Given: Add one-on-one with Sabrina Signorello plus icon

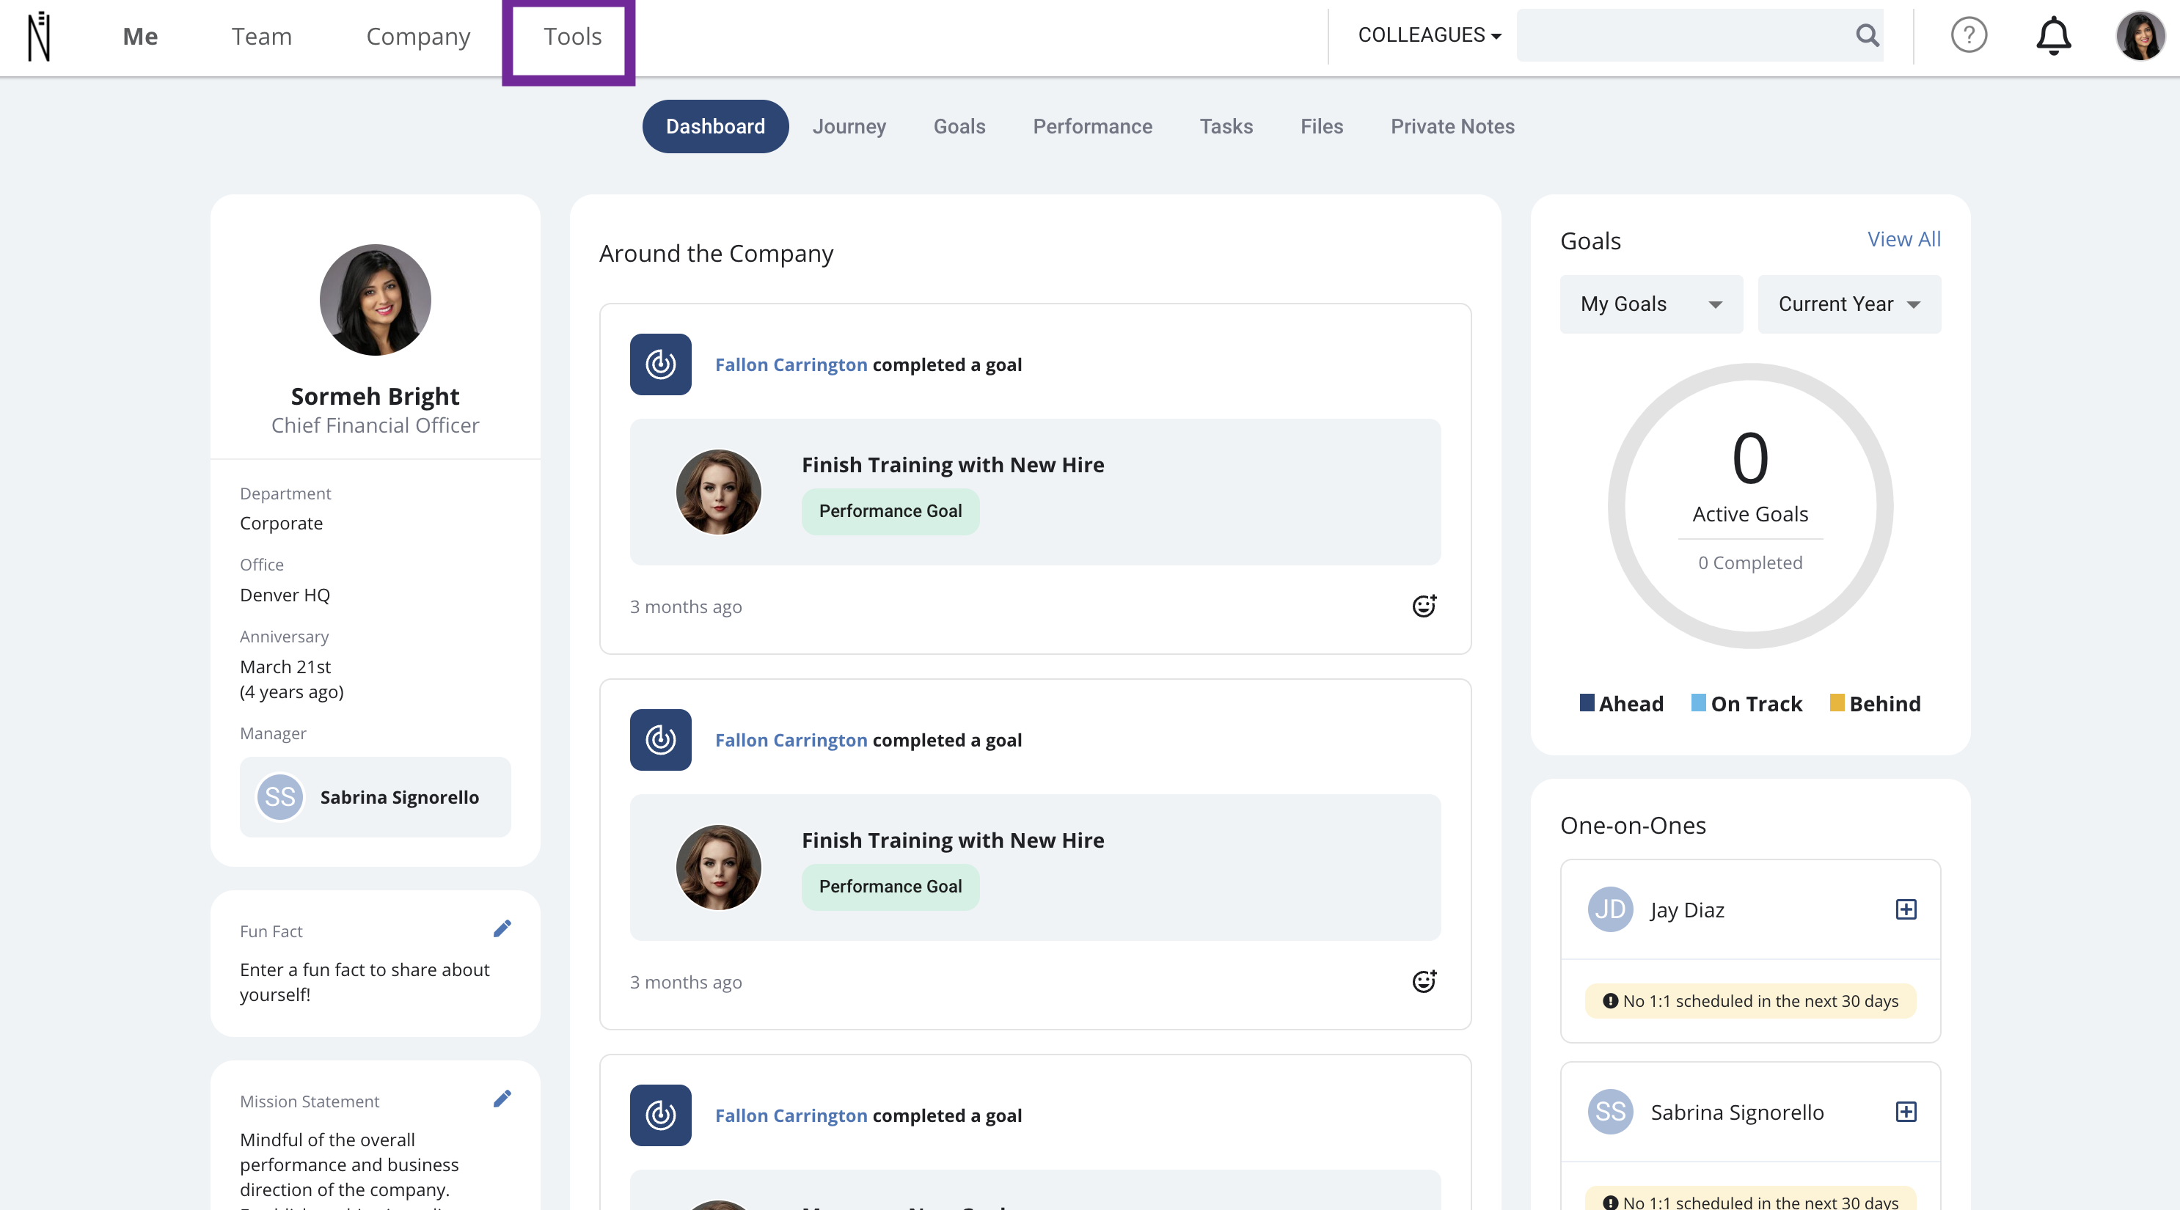Looking at the screenshot, I should (1906, 1112).
